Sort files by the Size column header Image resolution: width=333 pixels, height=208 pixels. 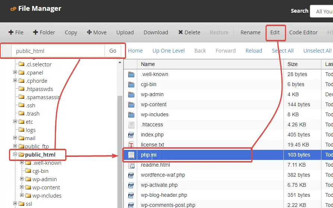pyautogui.click(x=293, y=64)
